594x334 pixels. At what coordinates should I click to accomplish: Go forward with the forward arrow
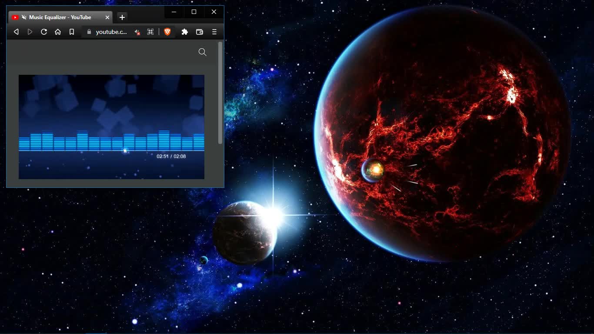pos(30,32)
